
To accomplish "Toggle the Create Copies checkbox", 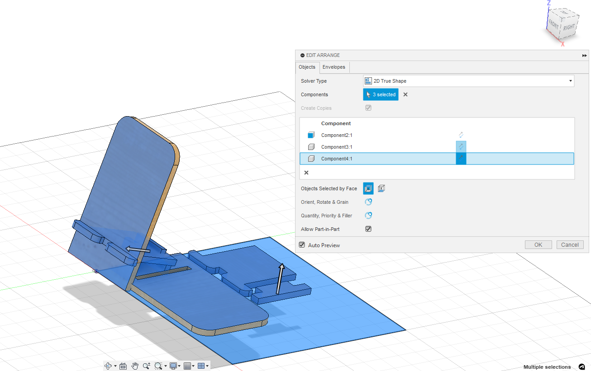I will click(x=368, y=108).
